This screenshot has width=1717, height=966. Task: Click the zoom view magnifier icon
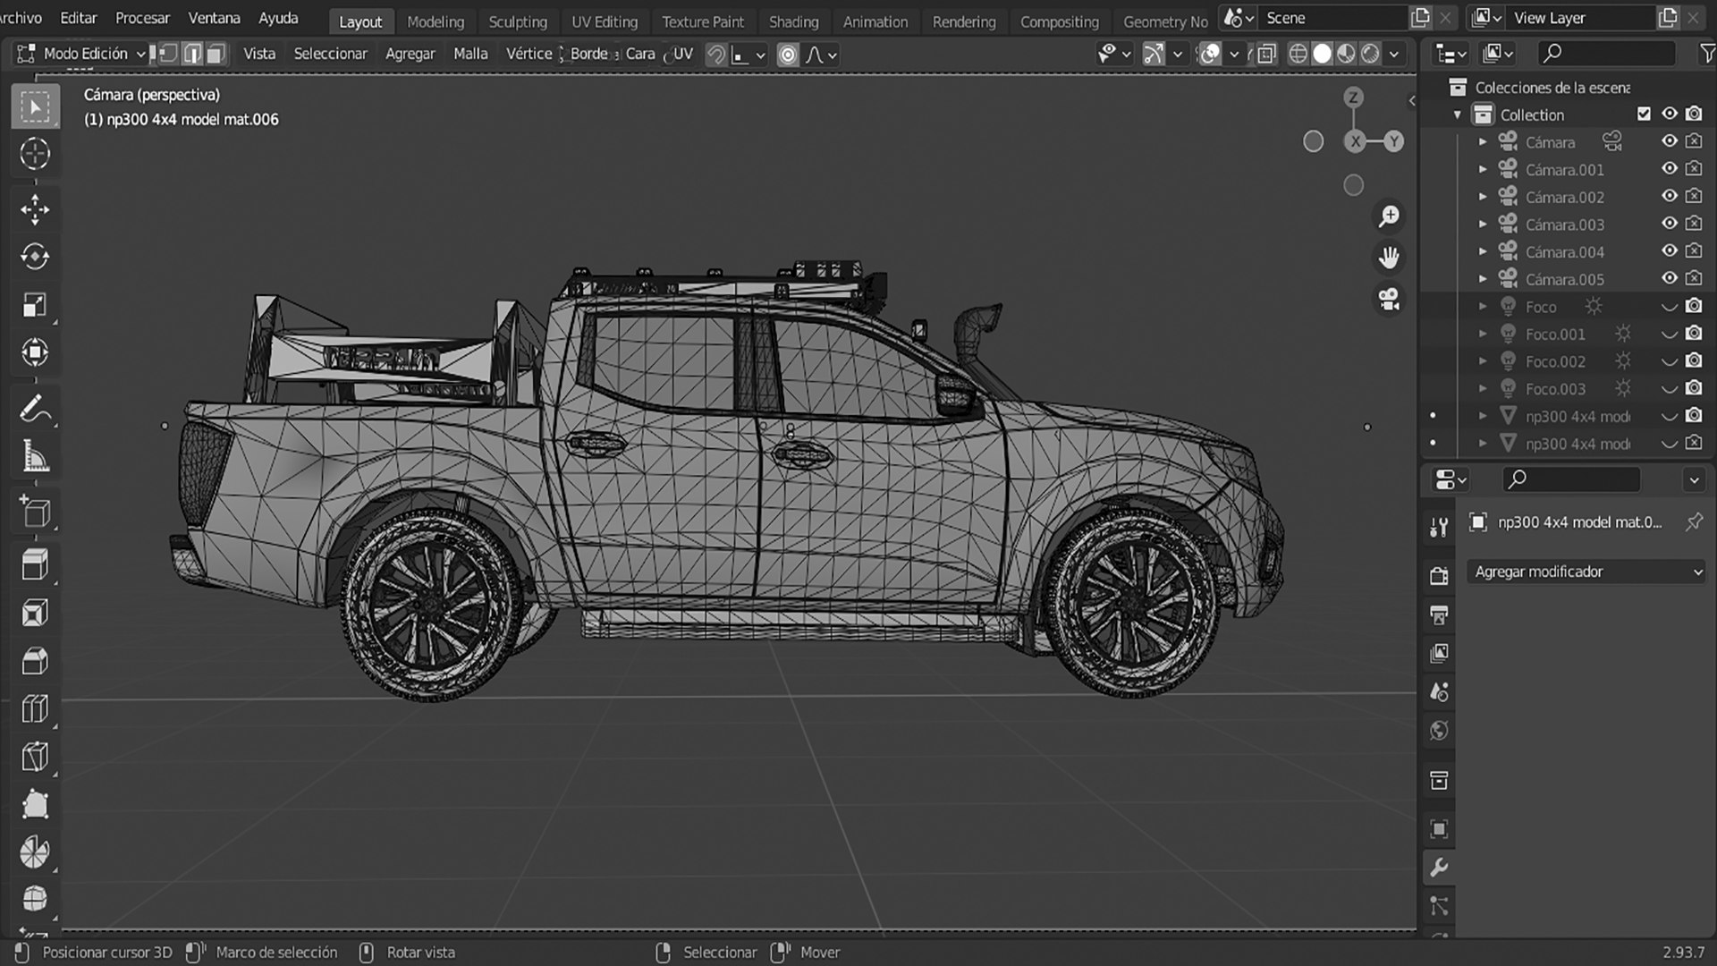[1389, 216]
